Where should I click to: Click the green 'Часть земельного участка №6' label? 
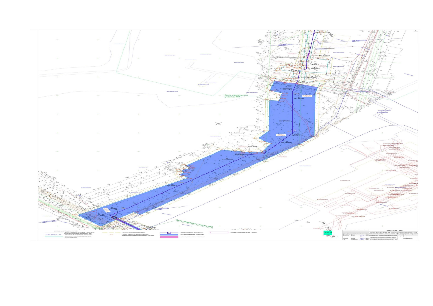(x=194, y=223)
